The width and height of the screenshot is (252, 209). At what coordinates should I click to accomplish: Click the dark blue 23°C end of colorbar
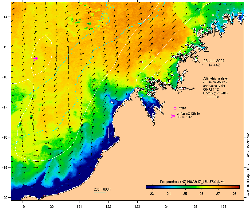149,187
